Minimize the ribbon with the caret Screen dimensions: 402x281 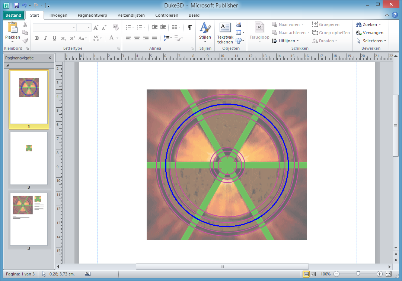(x=387, y=15)
